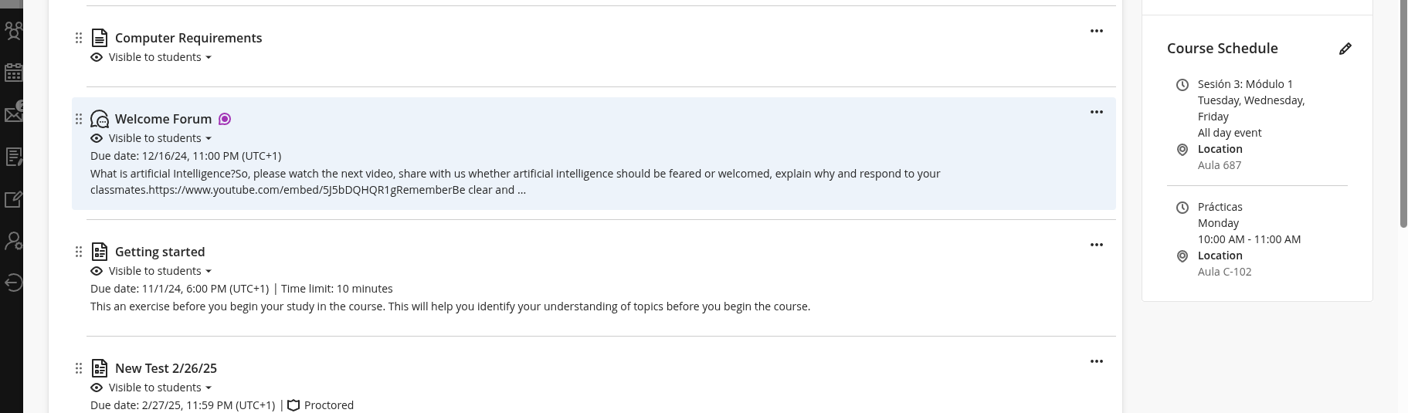Open the gradebook icon in sidebar
This screenshot has height=413, width=1408.
[x=13, y=157]
